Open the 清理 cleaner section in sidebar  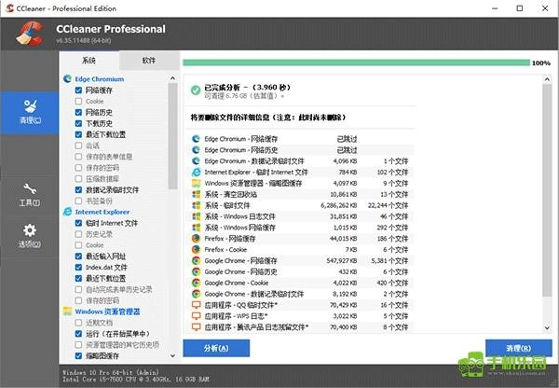point(30,112)
